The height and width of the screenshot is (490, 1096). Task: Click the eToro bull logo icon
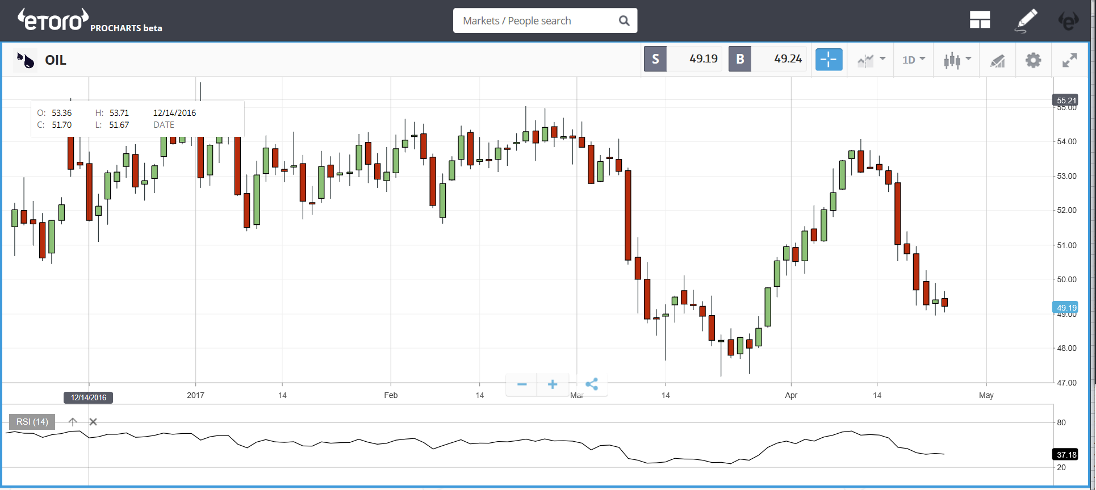pos(1068,21)
